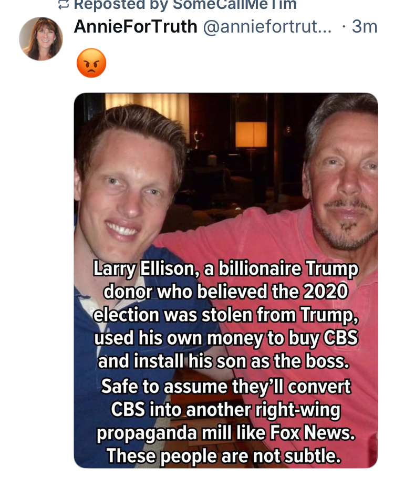Open the @anniefortrut... handle
This screenshot has width=394, height=477.
[x=267, y=27]
